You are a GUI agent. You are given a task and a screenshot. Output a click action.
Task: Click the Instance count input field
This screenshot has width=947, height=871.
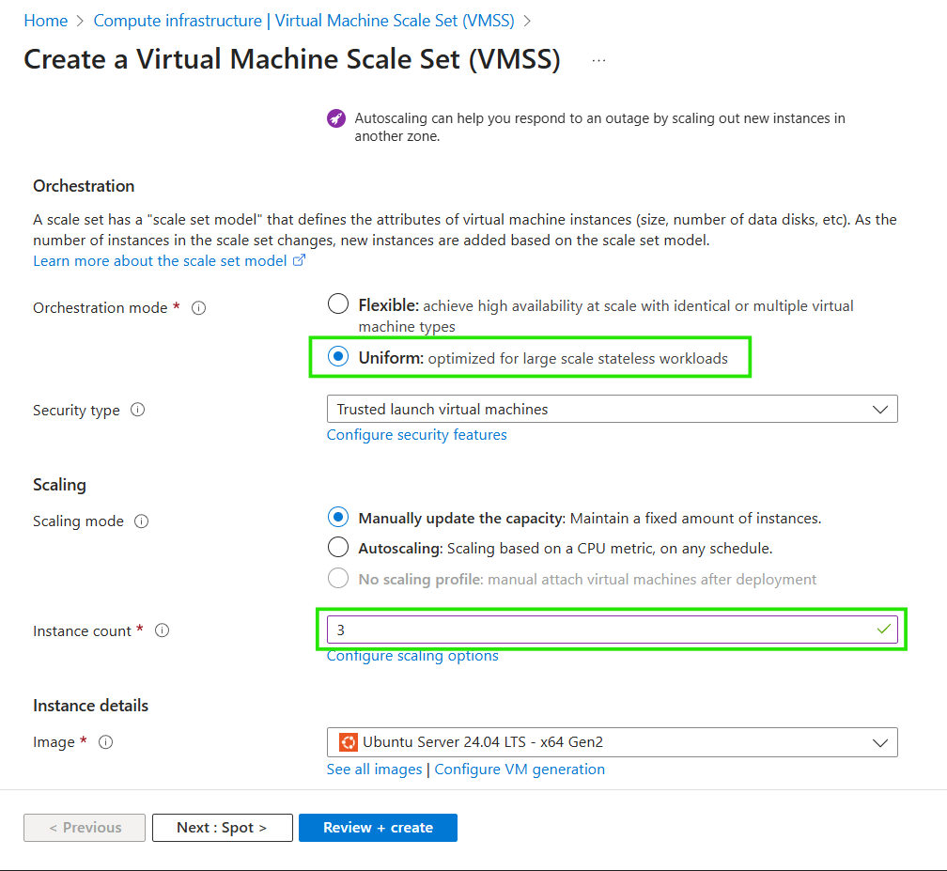click(601, 630)
